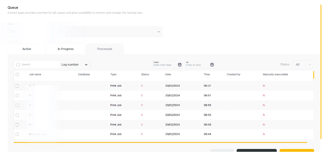Open the From date calendar icon

pos(180,65)
